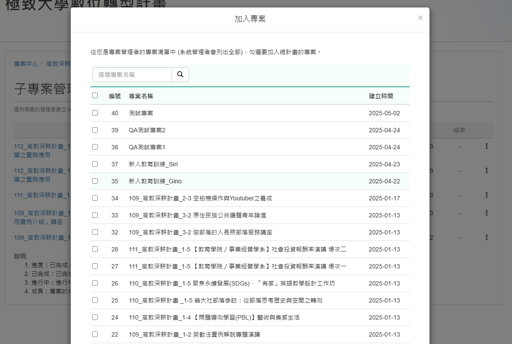
Task: Close the 加入專案 dialog
Action: (x=420, y=17)
